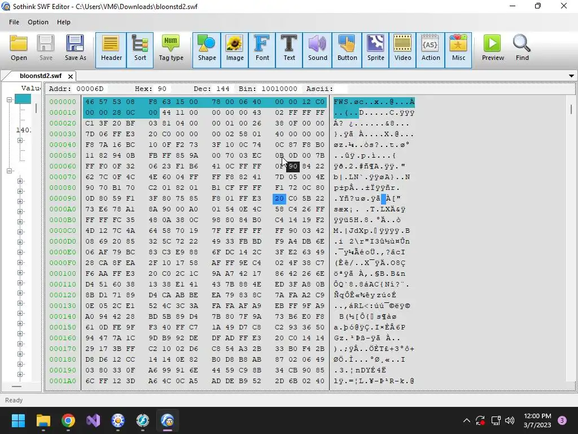
Task: Expand the tree node beside 140
Action: coord(20,140)
